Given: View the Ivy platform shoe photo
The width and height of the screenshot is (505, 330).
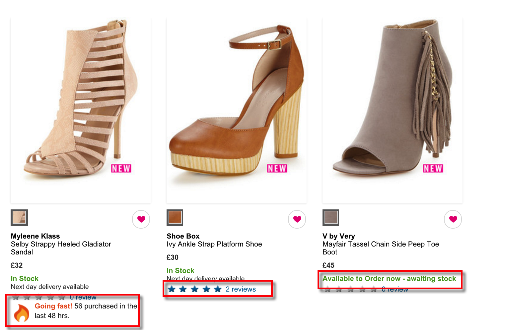Looking at the screenshot, I should click(236, 99).
